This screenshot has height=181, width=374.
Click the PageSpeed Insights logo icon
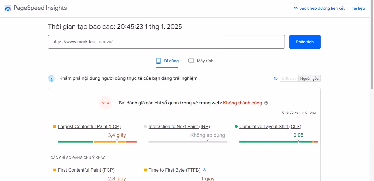7,8
